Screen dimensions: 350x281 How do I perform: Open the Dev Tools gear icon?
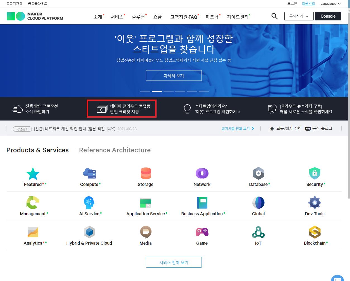pyautogui.click(x=315, y=203)
